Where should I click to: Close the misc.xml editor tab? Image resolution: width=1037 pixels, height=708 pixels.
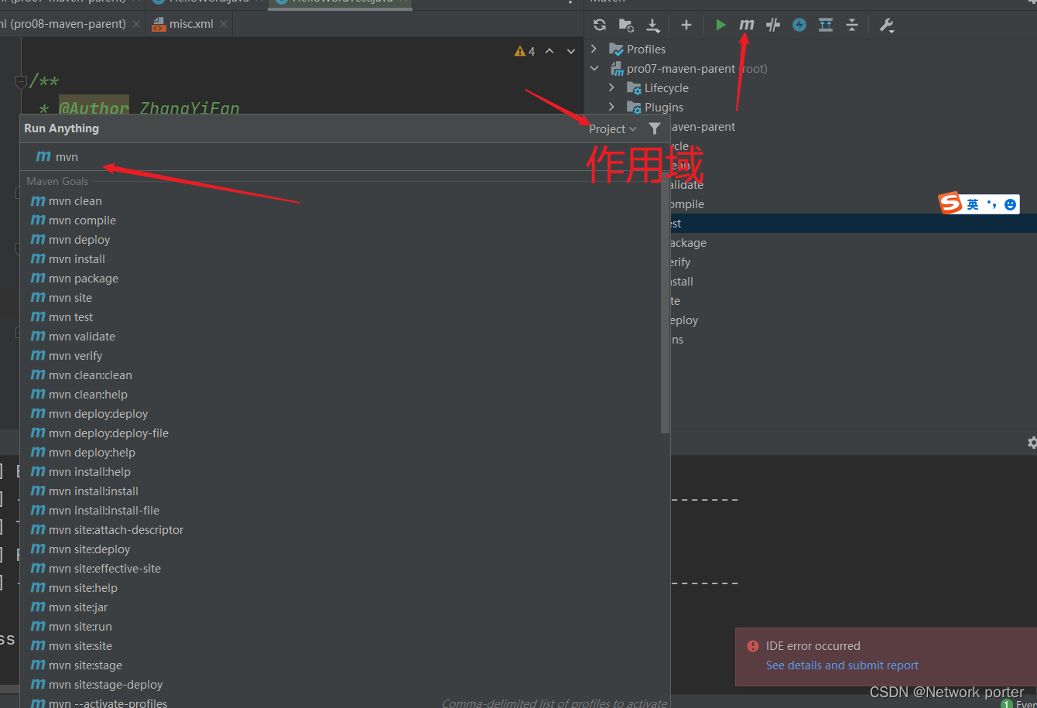coord(224,24)
